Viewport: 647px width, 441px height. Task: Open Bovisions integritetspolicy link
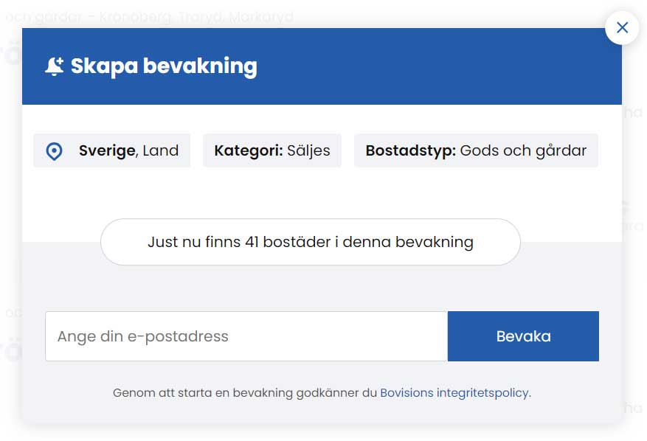coord(454,393)
